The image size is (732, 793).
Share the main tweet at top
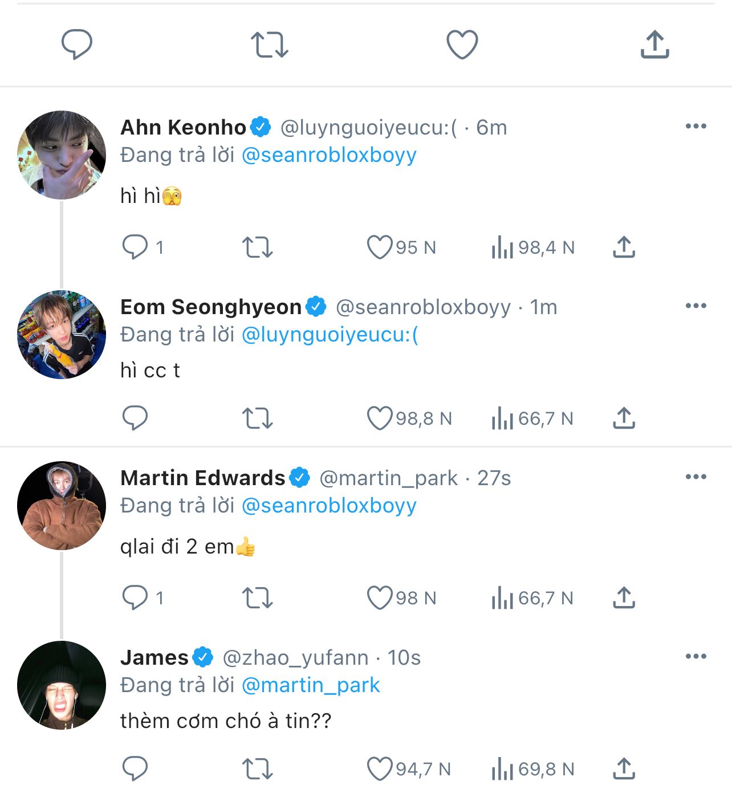click(654, 44)
